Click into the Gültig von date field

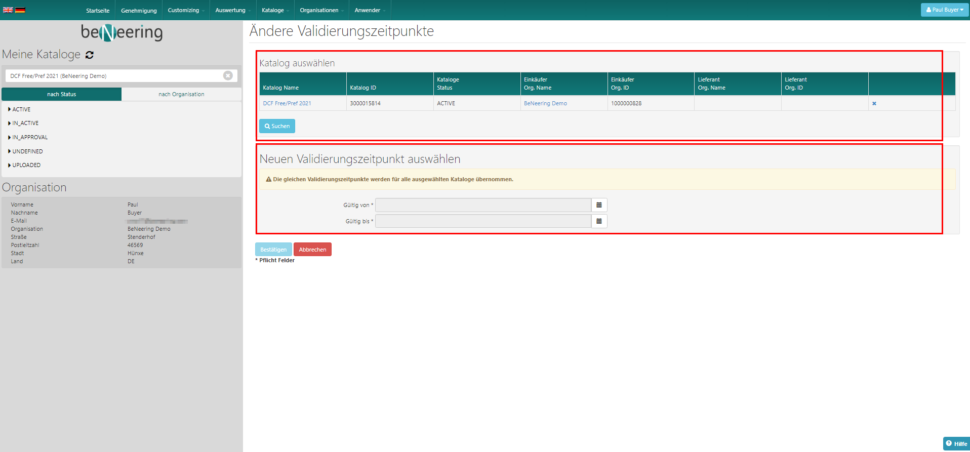[483, 205]
